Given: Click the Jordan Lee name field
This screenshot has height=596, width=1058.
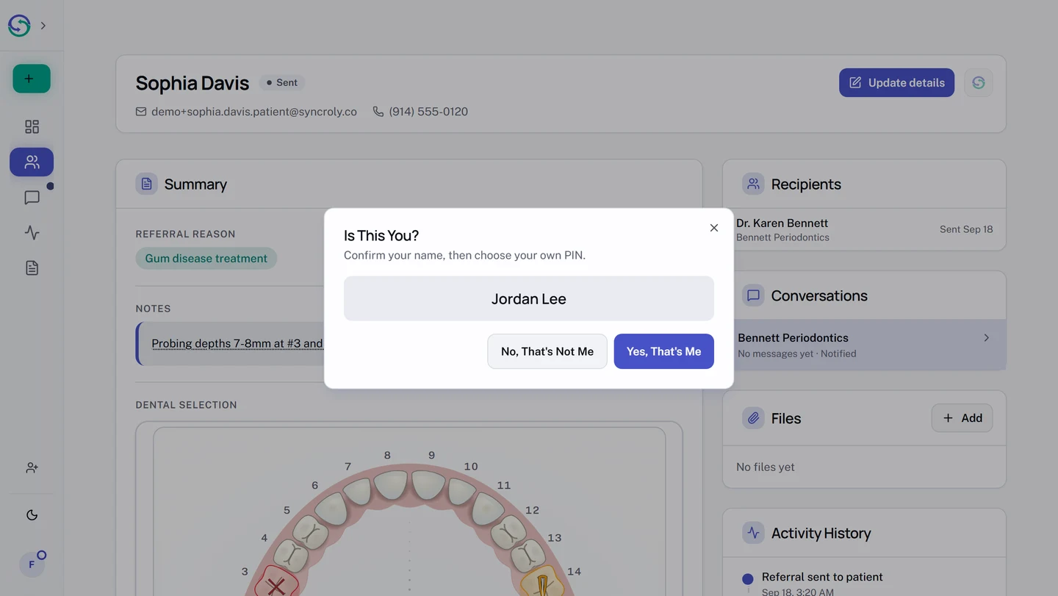Looking at the screenshot, I should click(x=529, y=298).
